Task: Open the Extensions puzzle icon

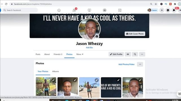Action: pos(175,4)
